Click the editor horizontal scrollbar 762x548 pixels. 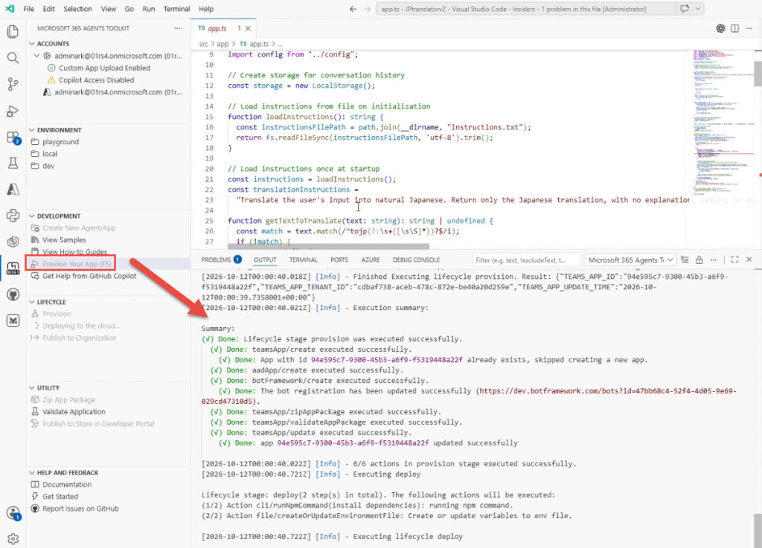tap(328, 246)
